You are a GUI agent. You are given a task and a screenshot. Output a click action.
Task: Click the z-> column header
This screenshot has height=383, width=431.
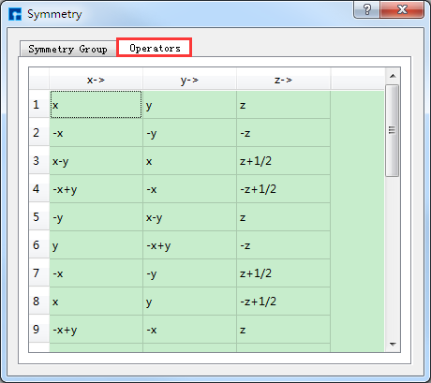[283, 80]
